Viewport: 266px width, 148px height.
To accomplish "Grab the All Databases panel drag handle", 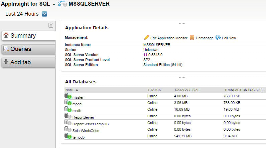I will tap(182, 77).
